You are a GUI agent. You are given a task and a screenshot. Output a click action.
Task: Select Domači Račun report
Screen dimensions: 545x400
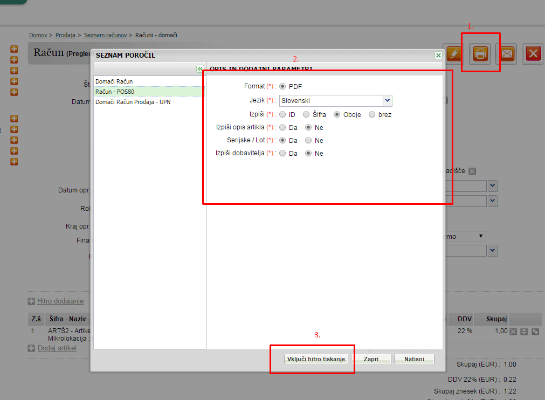click(x=114, y=81)
